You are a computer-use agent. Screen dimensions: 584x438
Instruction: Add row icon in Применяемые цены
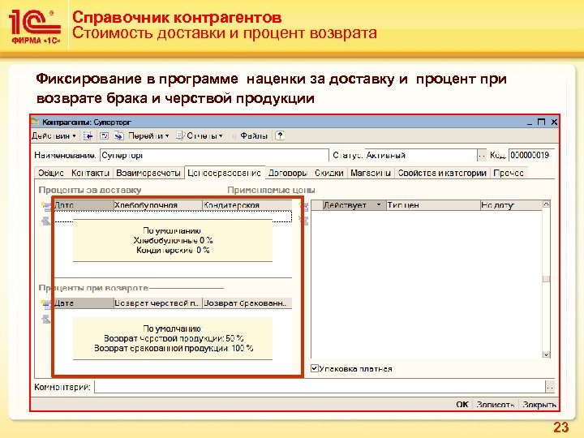pyautogui.click(x=304, y=206)
